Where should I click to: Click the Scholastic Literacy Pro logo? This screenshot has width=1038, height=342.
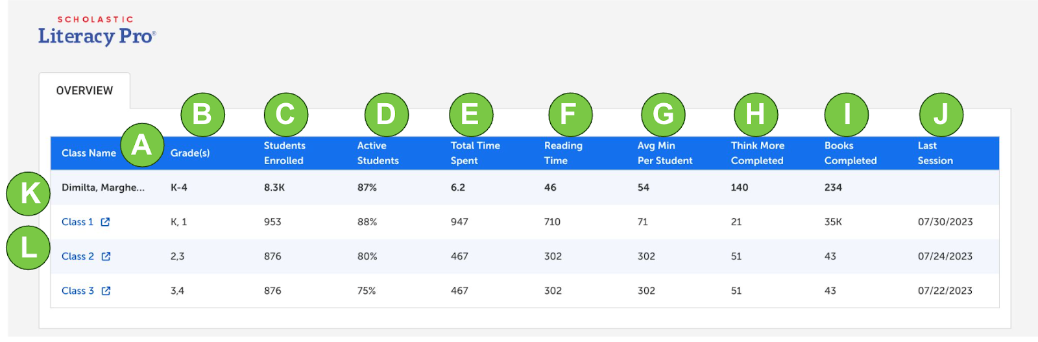pos(97,32)
